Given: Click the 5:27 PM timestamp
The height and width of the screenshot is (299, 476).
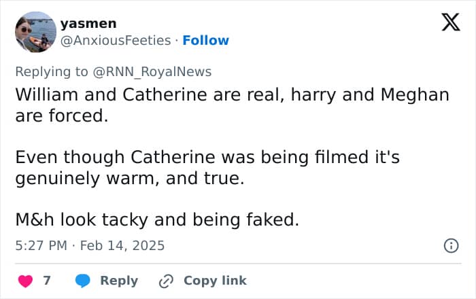Looking at the screenshot, I should click(41, 245).
